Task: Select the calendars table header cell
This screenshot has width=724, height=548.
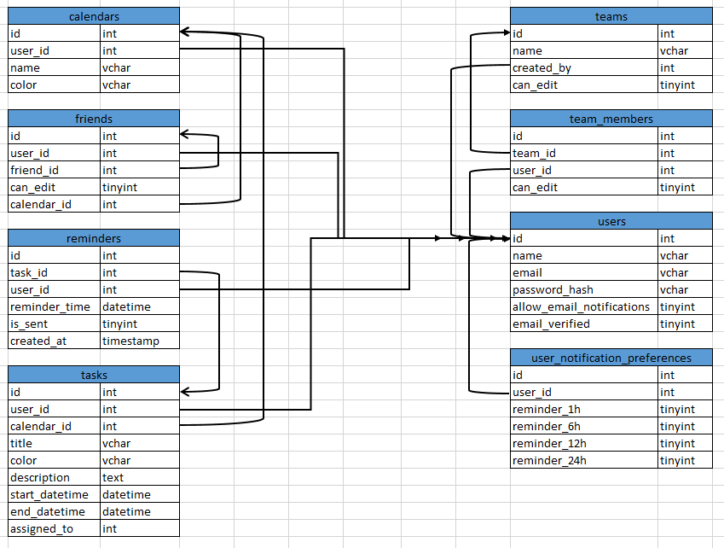Action: pyautogui.click(x=94, y=16)
